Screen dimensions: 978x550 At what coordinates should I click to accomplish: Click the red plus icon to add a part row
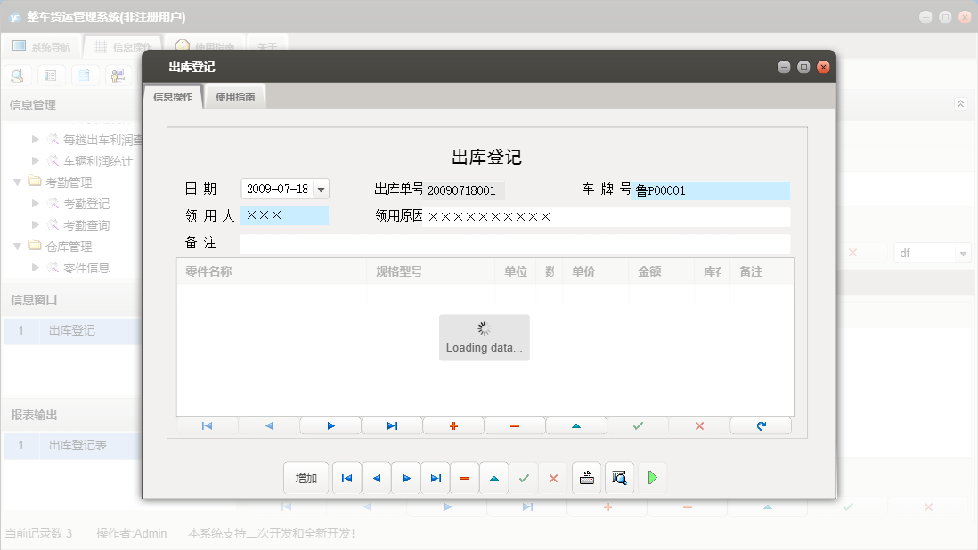click(x=453, y=425)
